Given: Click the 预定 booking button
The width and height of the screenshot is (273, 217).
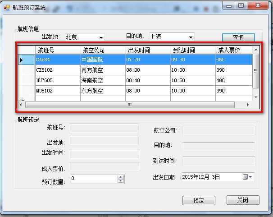Looking at the screenshot, I should (199, 200).
